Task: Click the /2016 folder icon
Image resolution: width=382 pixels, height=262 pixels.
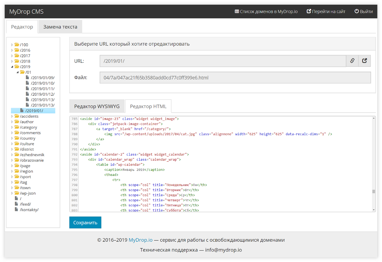Action: coord(17,50)
